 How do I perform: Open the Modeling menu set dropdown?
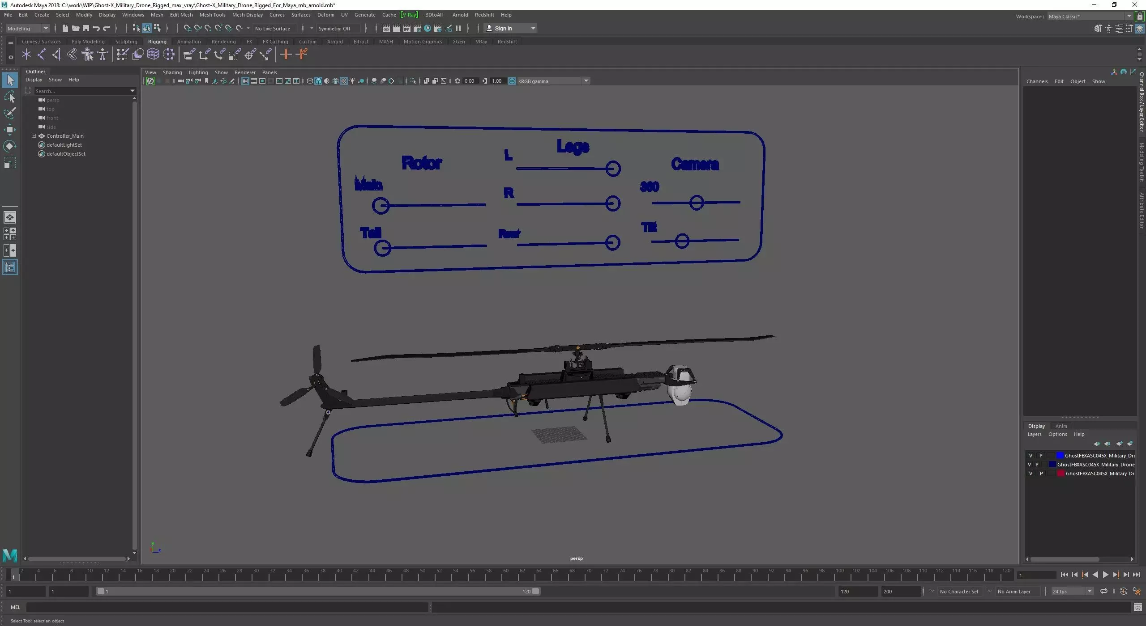(x=28, y=29)
